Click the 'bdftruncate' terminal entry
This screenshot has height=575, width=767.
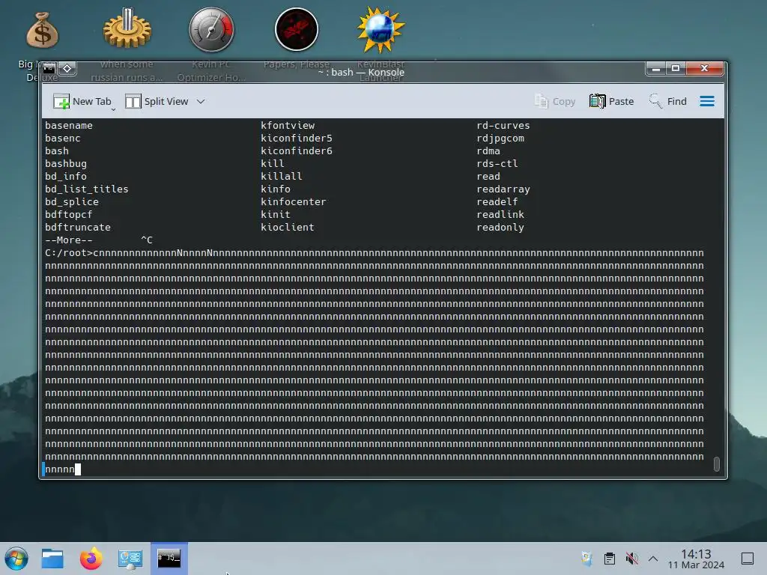(78, 227)
